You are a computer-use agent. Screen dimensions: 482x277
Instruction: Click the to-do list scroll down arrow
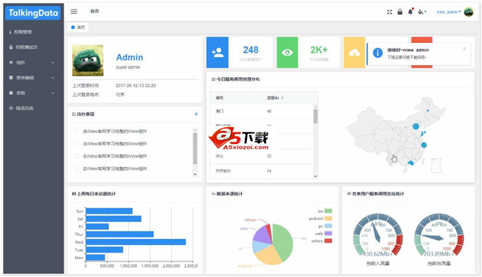[x=195, y=175]
